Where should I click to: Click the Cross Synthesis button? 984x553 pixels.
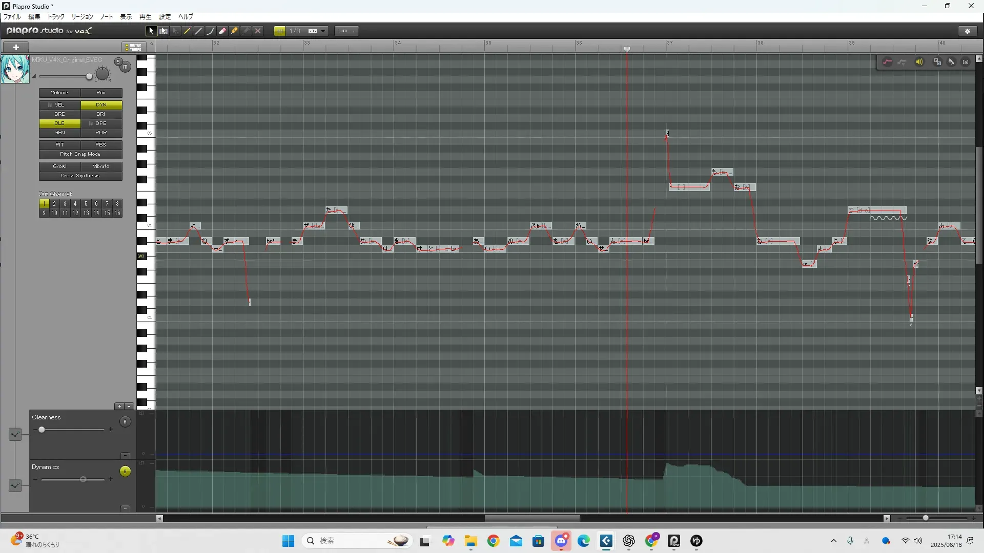pos(80,176)
